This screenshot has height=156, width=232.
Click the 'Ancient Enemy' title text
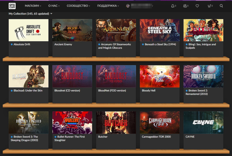(x=63, y=45)
